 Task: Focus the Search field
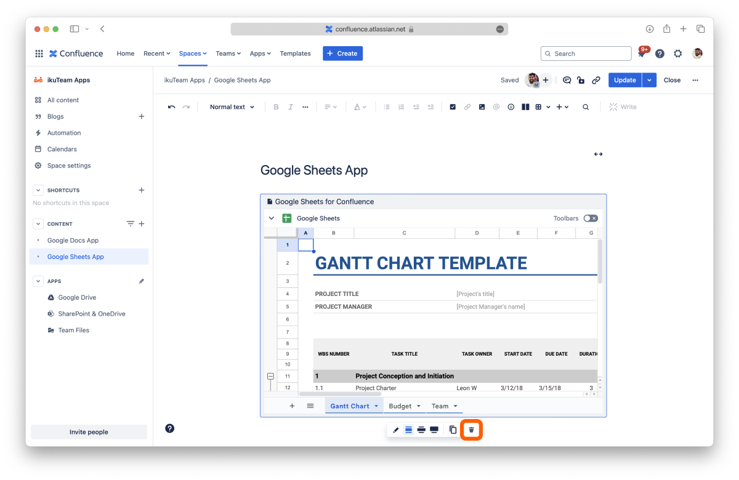tap(586, 54)
